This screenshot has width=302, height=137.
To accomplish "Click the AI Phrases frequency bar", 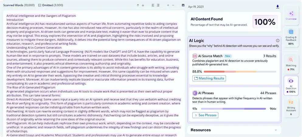I will [x=234, y=109].
